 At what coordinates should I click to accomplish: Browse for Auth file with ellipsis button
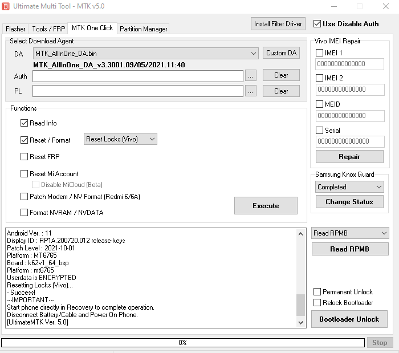pos(250,76)
